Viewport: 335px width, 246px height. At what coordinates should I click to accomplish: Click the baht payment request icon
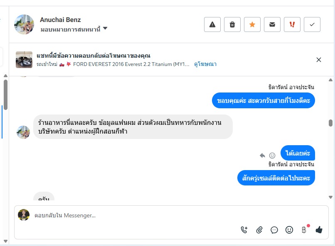pos(304,229)
